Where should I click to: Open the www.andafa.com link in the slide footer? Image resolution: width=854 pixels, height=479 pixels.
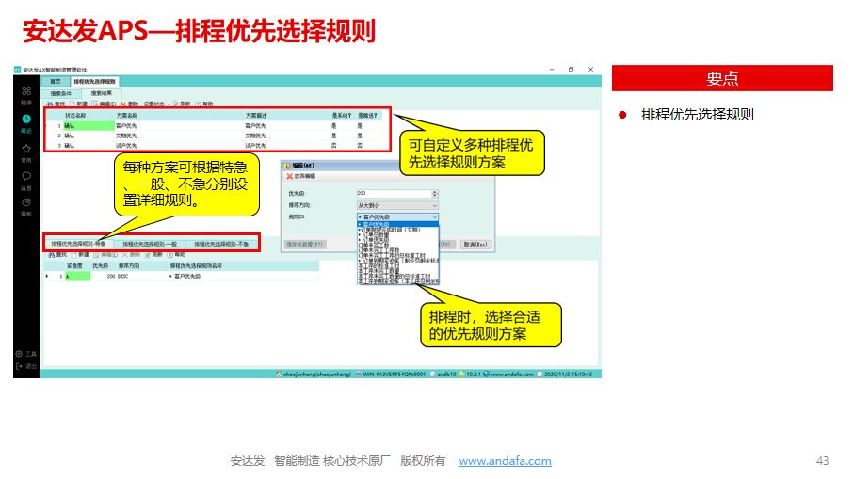tap(505, 461)
